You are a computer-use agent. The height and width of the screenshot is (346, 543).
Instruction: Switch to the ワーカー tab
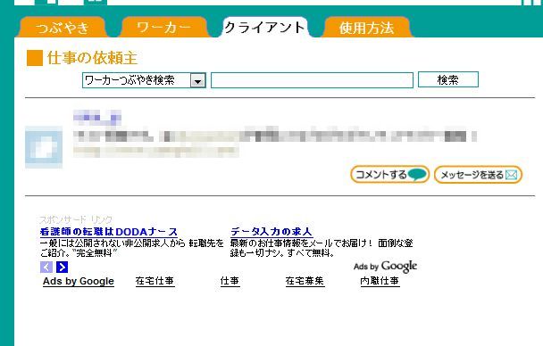163,27
